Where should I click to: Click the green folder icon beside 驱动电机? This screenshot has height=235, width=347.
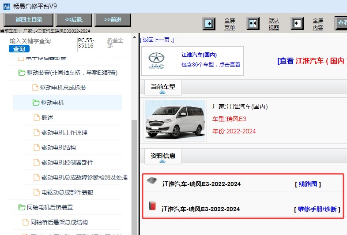(x=36, y=103)
